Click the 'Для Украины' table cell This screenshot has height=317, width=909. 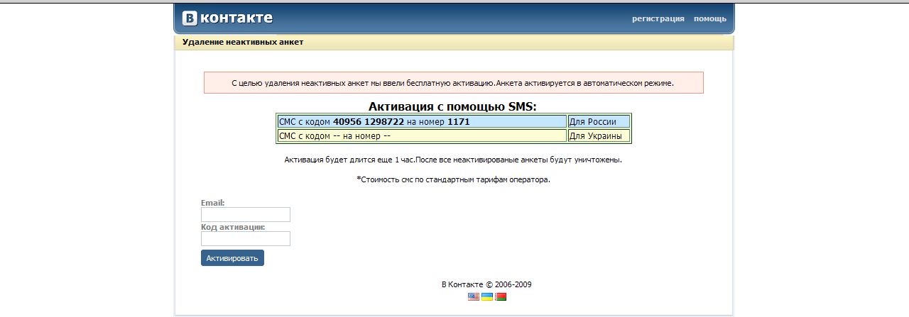coord(599,136)
